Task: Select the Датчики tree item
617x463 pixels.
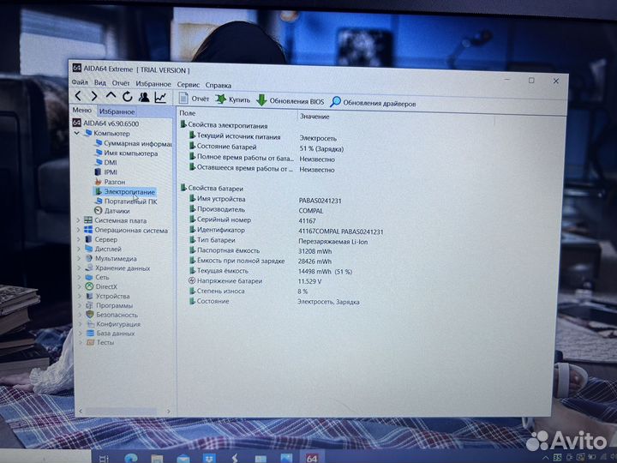Action: 111,211
